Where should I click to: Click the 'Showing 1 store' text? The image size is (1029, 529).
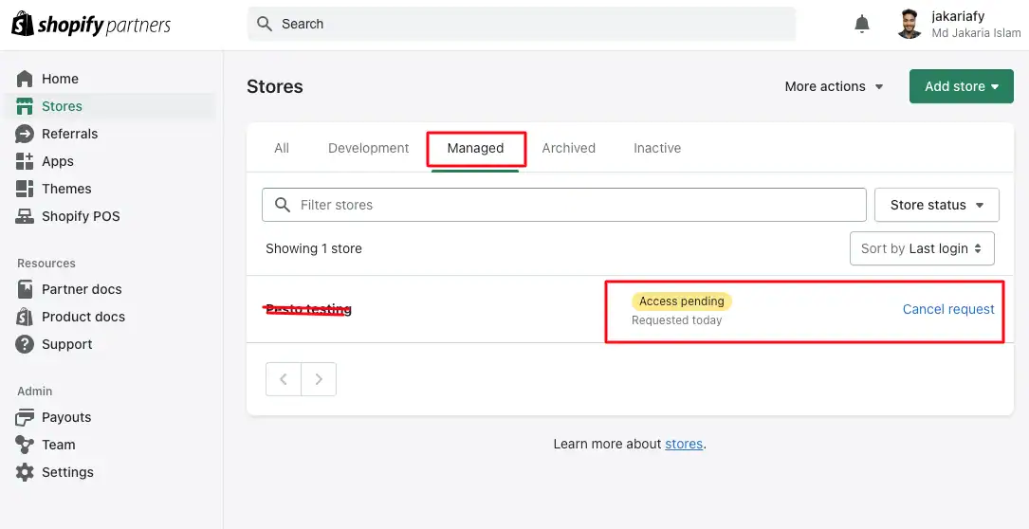[x=314, y=248]
